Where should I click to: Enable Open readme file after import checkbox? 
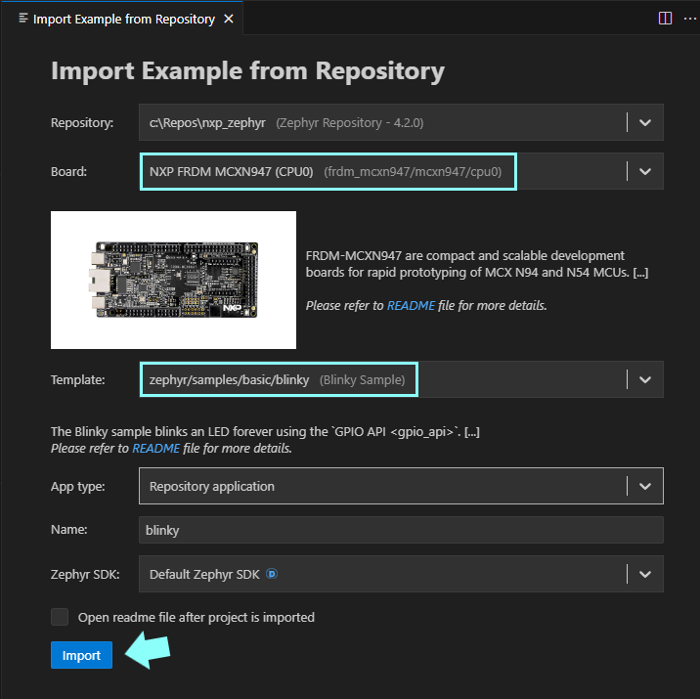pyautogui.click(x=60, y=617)
